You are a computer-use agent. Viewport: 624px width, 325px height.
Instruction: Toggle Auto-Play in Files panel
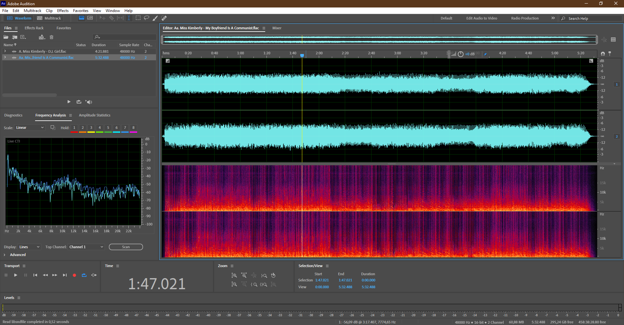pos(89,102)
